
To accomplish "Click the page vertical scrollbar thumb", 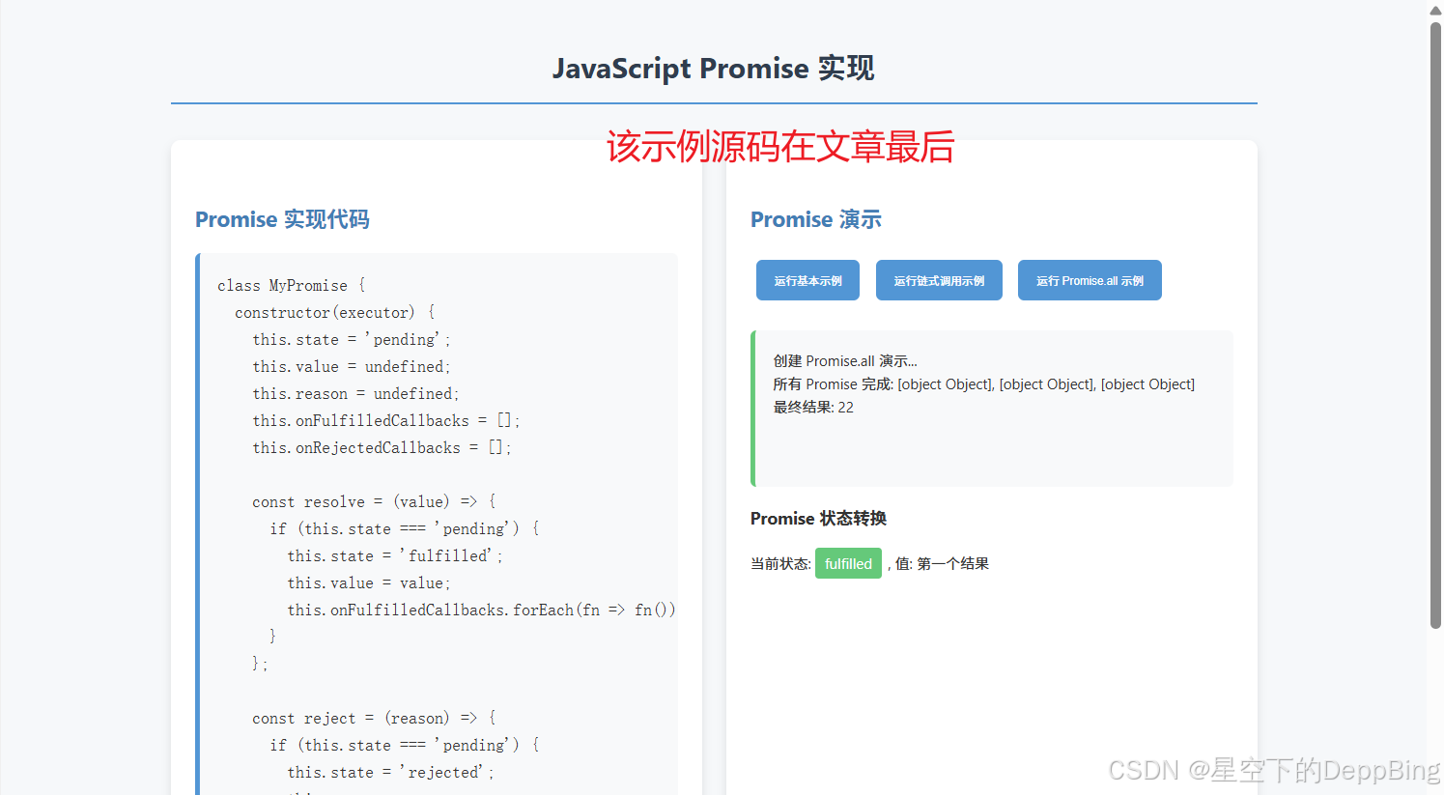I will 1435,325.
